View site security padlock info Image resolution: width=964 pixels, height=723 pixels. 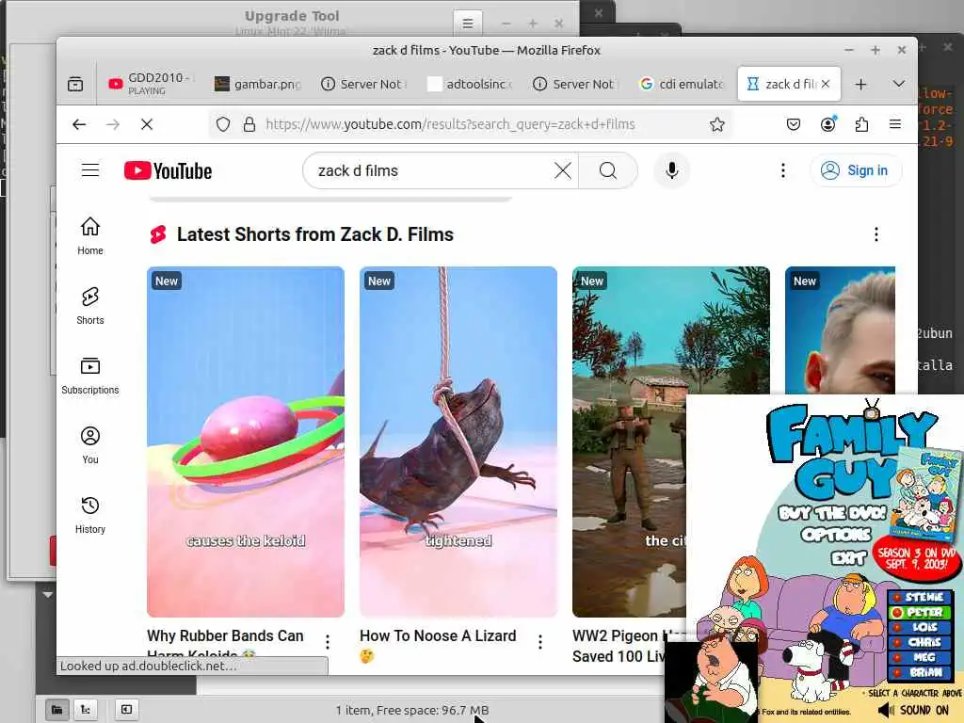coord(249,124)
